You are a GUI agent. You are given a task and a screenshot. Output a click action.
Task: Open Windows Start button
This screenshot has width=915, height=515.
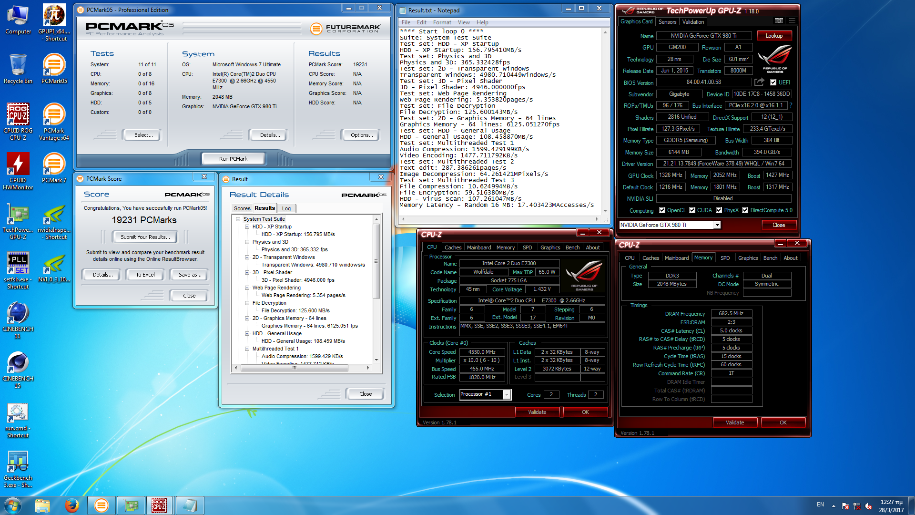pyautogui.click(x=13, y=505)
